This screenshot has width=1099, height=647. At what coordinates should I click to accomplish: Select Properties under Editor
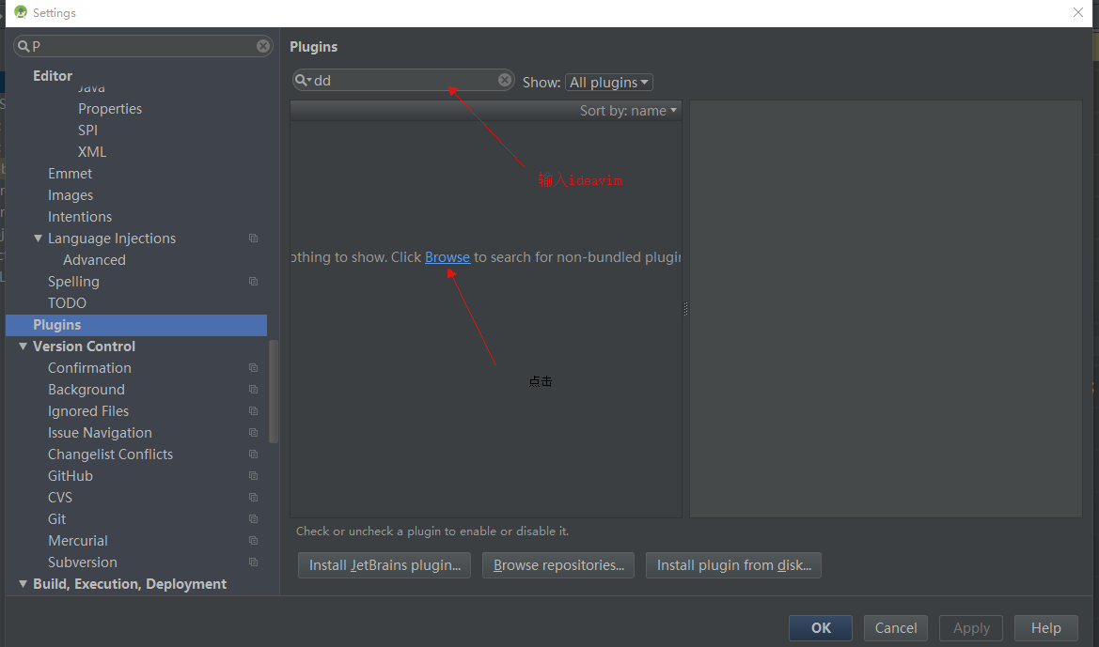tap(110, 109)
